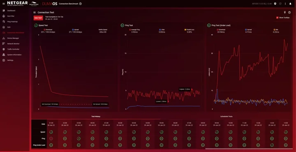Go to the Network Monitor page
The height and width of the screenshot is (152, 296).
(14, 44)
